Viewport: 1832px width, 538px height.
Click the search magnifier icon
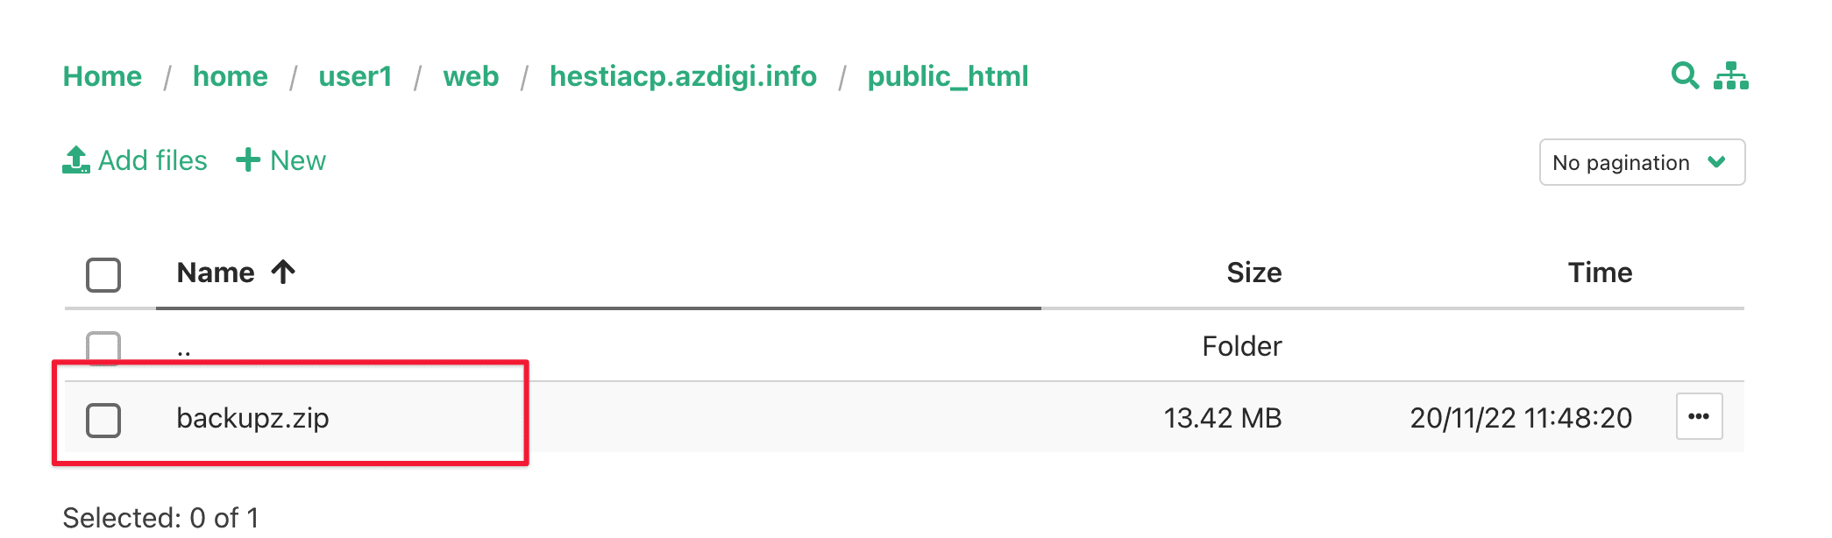pyautogui.click(x=1684, y=75)
